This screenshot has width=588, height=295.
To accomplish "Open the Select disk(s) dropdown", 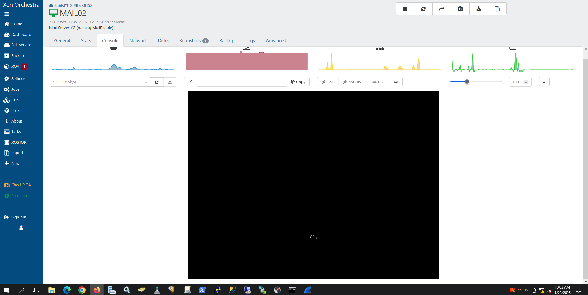I will click(x=100, y=82).
